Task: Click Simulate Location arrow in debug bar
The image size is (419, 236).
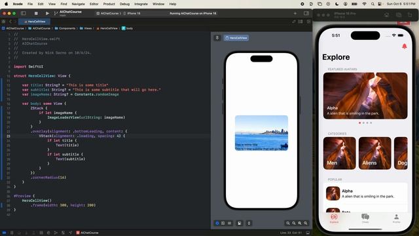Action: (x=71, y=233)
